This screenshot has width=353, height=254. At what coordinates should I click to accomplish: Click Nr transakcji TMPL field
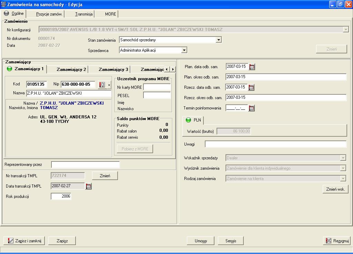(x=68, y=176)
